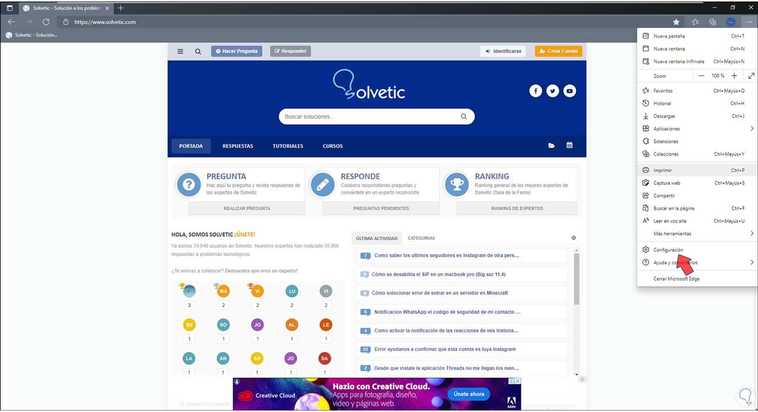Select Leer en voz alta
Image resolution: width=758 pixels, height=412 pixels.
(x=697, y=221)
